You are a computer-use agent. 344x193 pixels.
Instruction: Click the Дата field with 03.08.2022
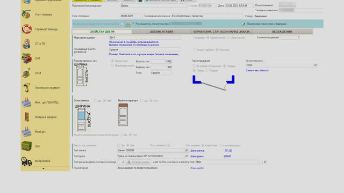(239, 5)
